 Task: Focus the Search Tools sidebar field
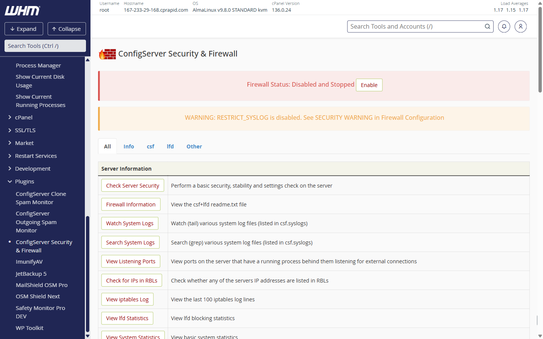pyautogui.click(x=45, y=46)
